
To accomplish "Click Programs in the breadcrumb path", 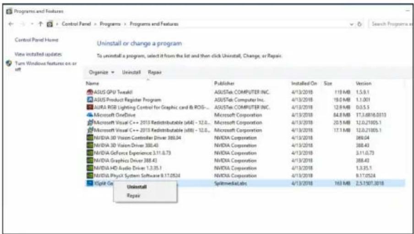I will (x=110, y=24).
